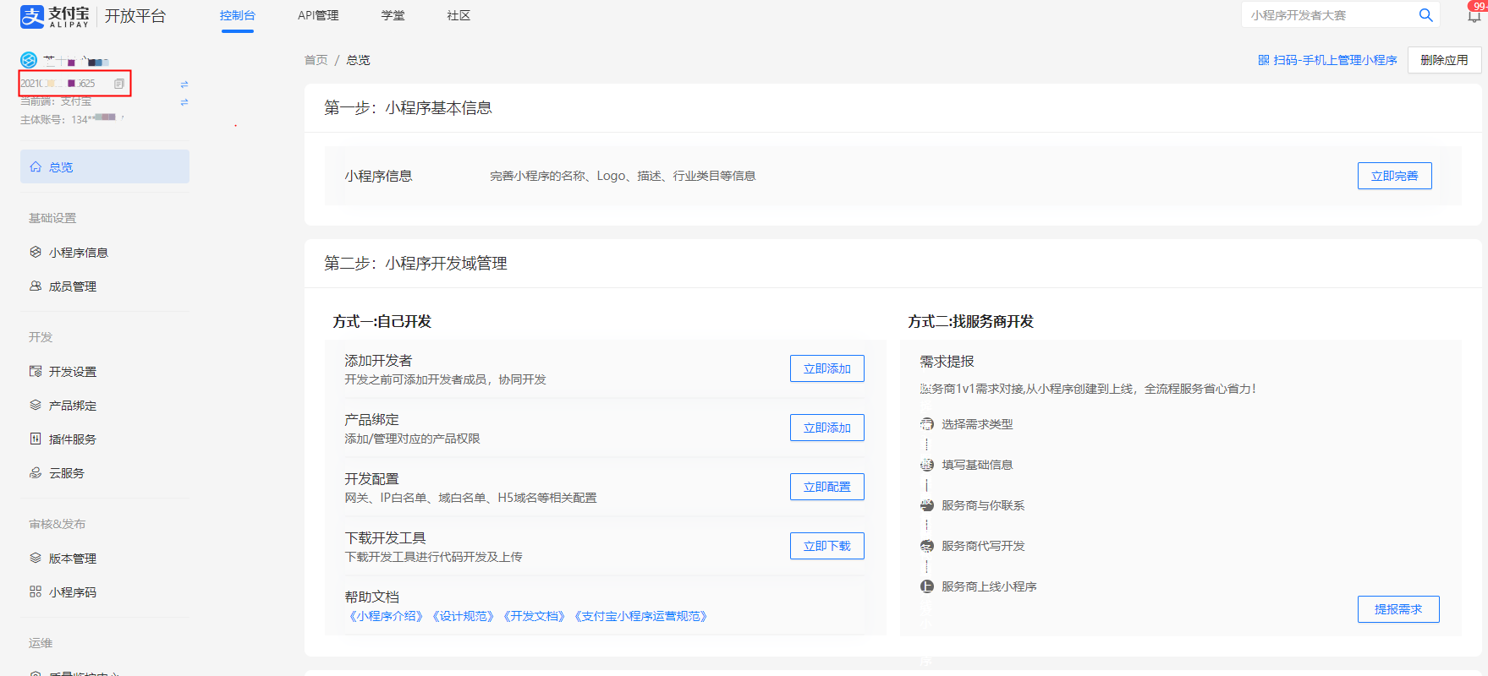Click the search magnifier icon

1425,15
